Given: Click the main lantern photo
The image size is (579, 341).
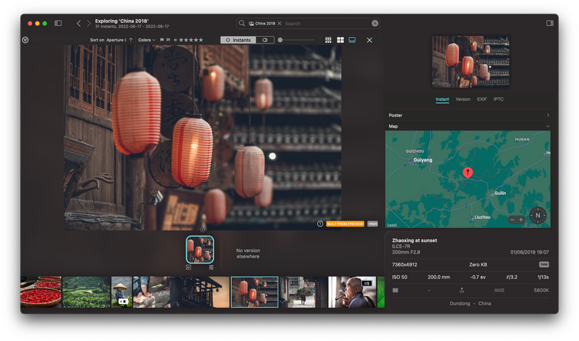Looking at the screenshot, I should pos(203,138).
